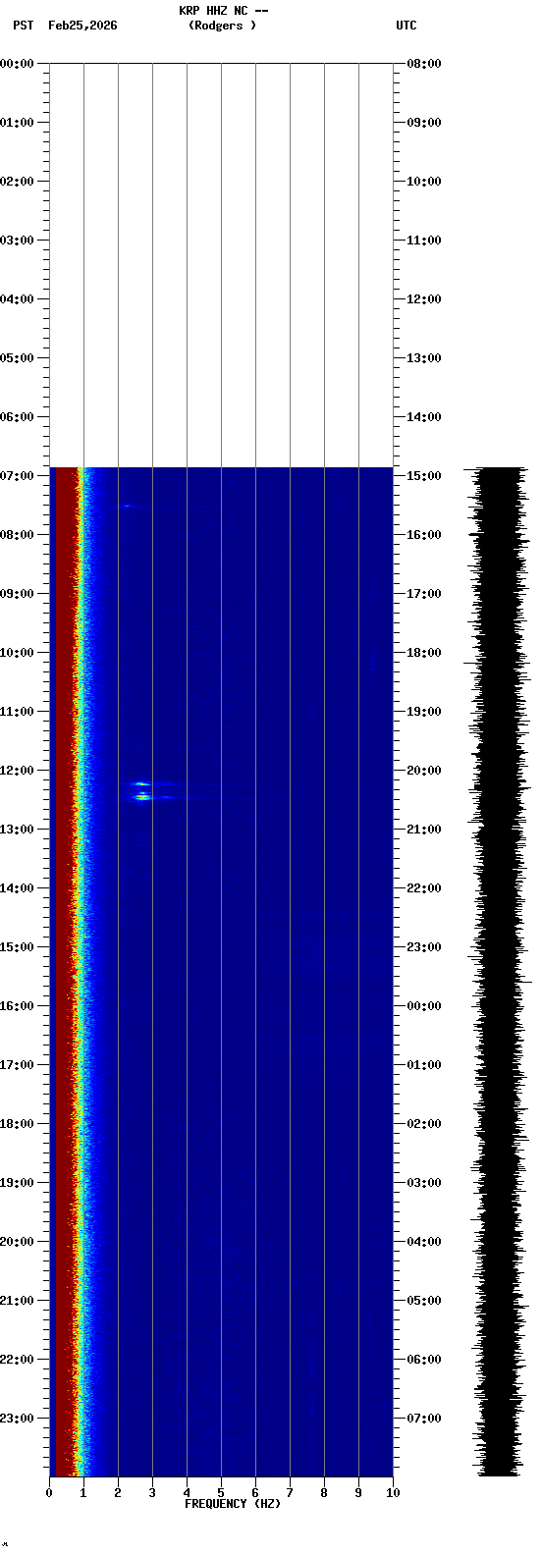
Task: Click the UTC time label '04:00'
Action: (424, 1242)
